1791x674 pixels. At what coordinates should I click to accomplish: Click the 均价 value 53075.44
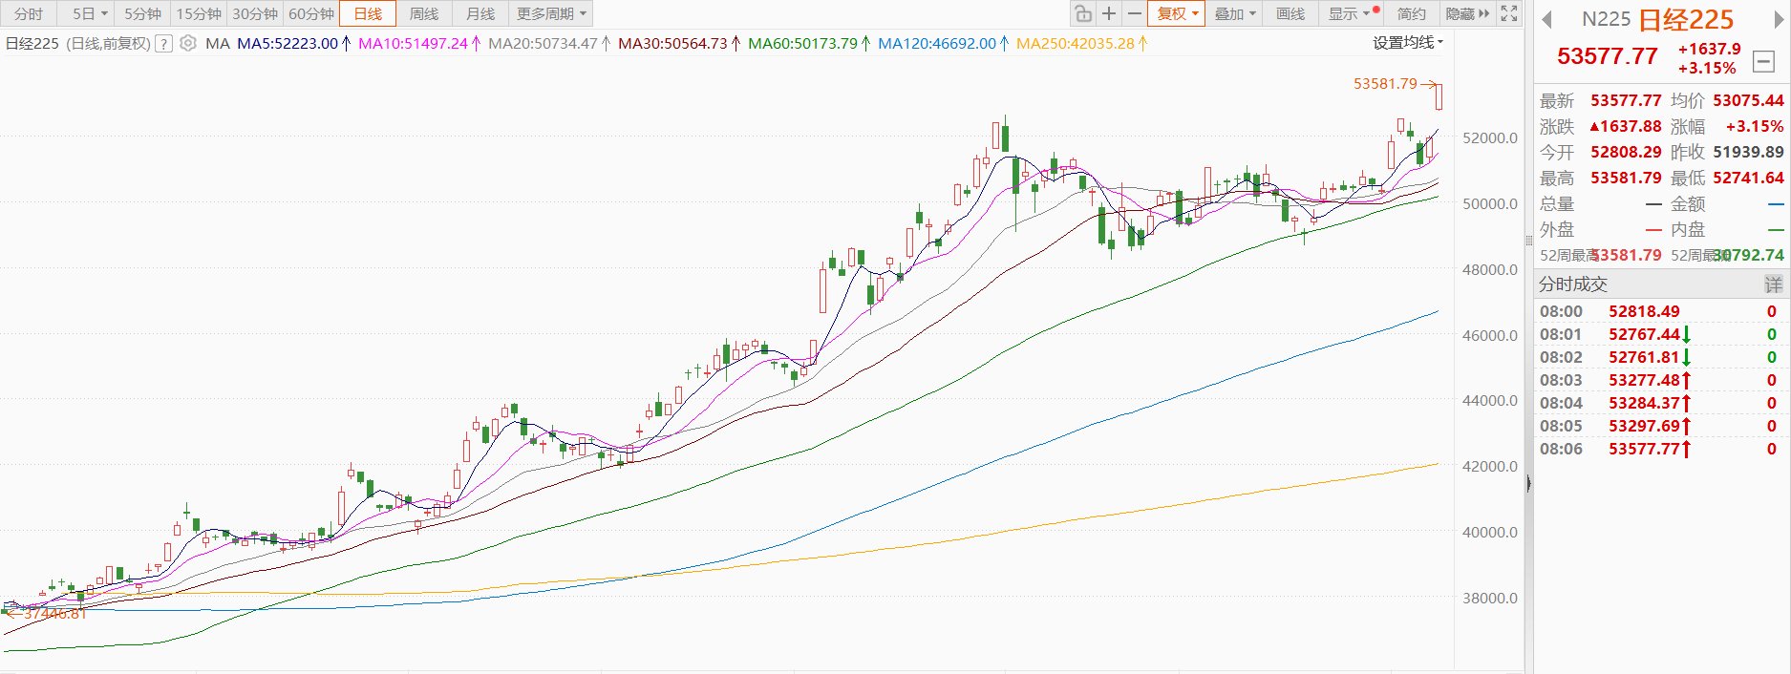coord(1748,100)
